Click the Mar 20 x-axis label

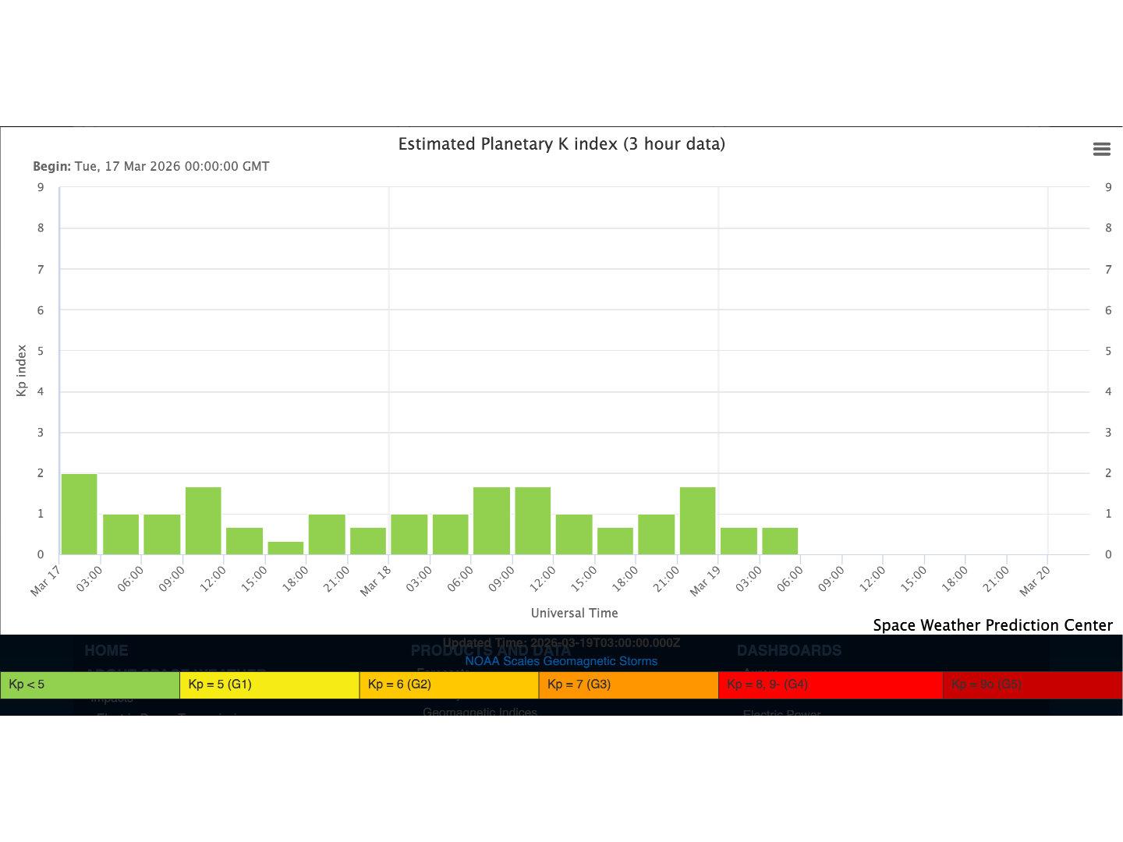tap(1035, 581)
